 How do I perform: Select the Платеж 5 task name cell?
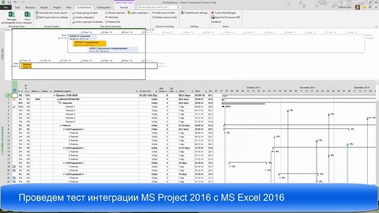(96, 122)
